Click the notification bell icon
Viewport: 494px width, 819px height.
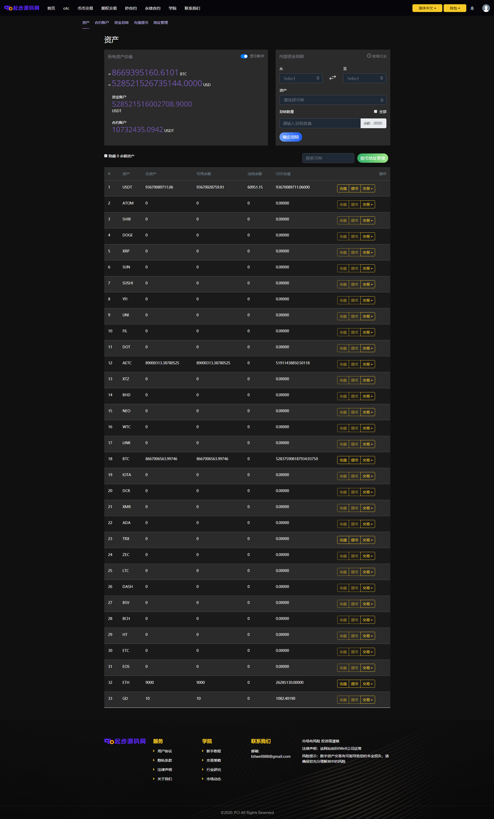click(x=472, y=8)
